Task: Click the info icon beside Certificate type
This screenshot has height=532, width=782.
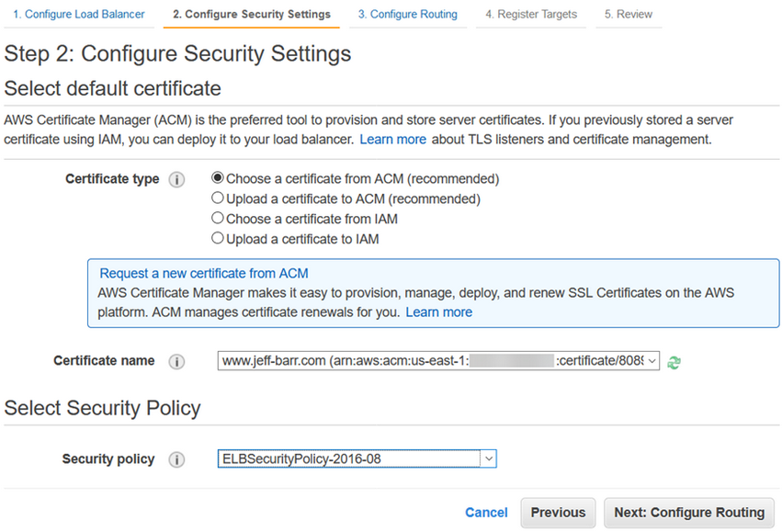Action: tap(177, 180)
